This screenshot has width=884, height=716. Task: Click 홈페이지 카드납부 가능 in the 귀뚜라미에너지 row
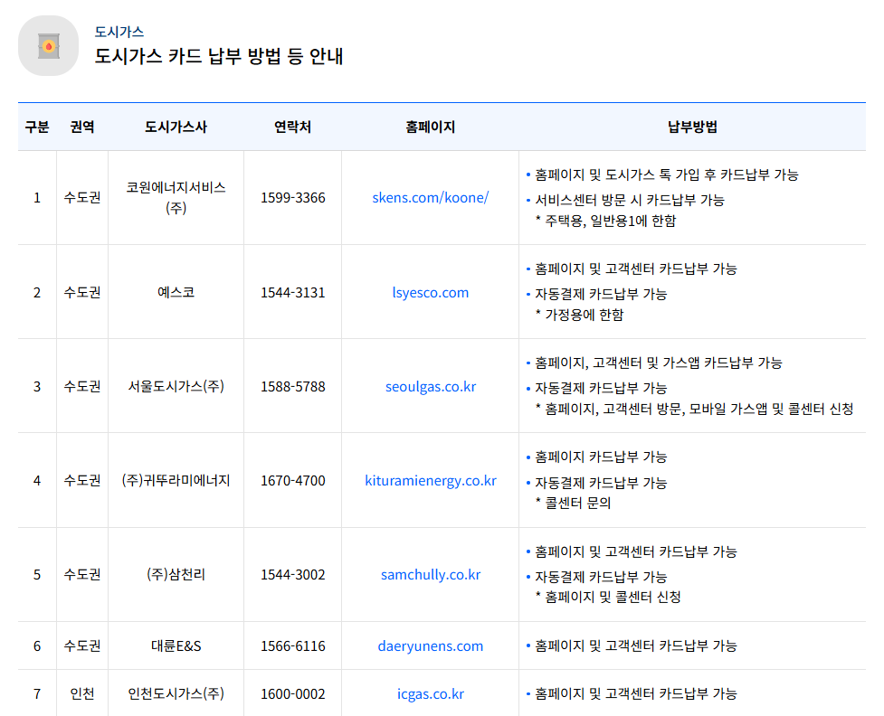[x=601, y=457]
